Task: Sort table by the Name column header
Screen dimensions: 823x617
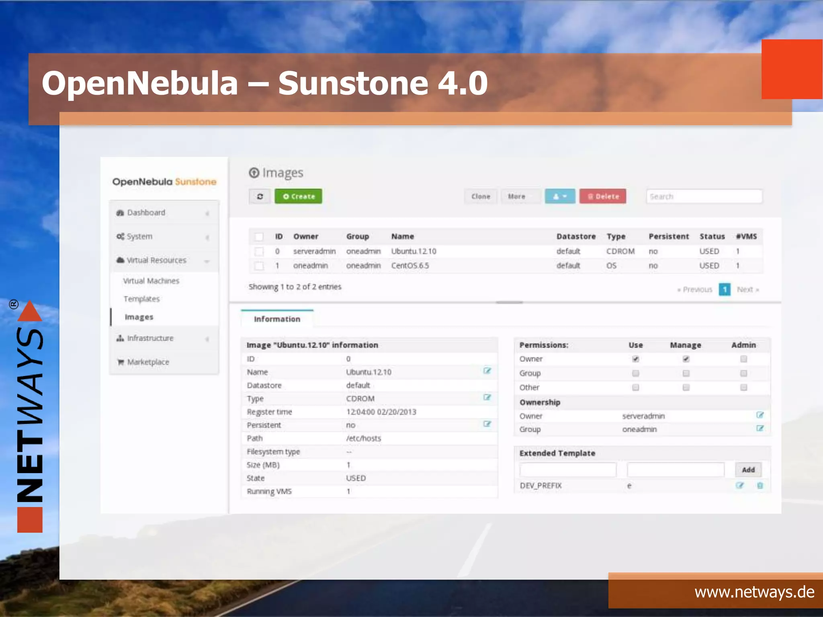Action: [403, 237]
